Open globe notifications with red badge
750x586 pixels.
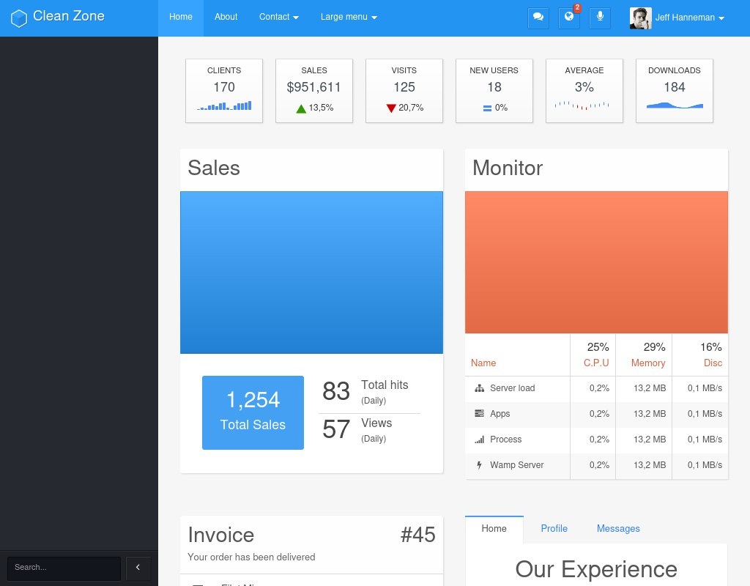(x=568, y=18)
